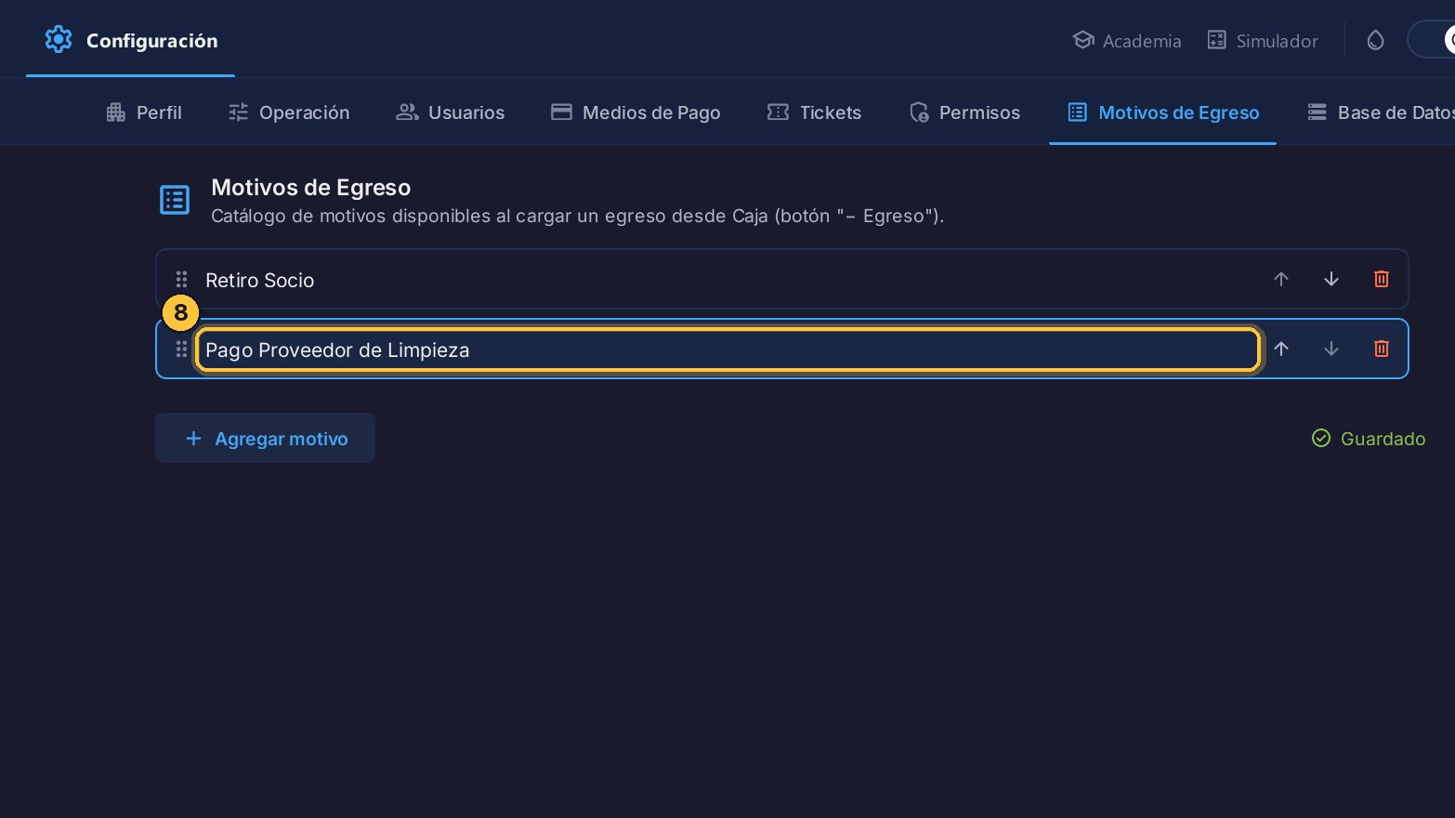Viewport: 1455px width, 818px height.
Task: Click the Retiro Socio text field
Action: tap(727, 280)
